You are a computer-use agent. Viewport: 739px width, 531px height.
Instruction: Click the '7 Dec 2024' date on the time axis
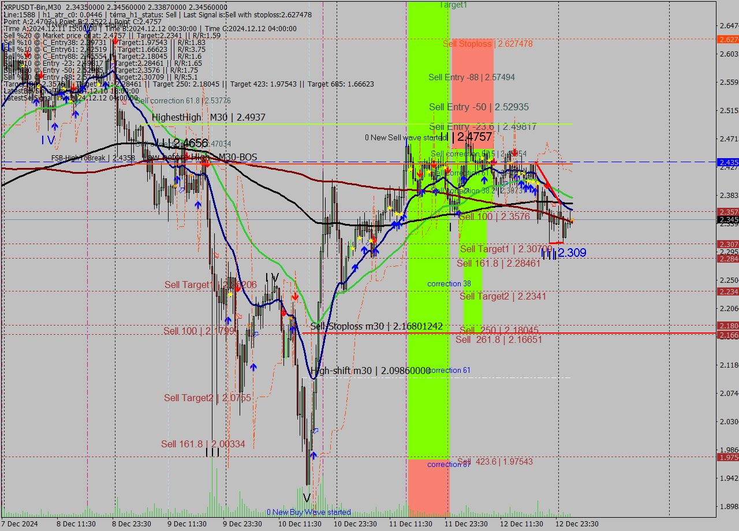pyautogui.click(x=20, y=524)
